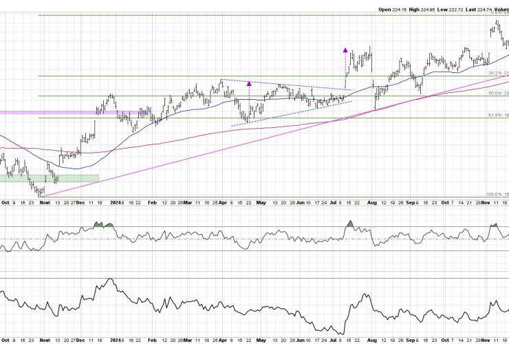This screenshot has height=344, width=509.
Task: Click the purple arrow marker in late April
Action: [249, 83]
